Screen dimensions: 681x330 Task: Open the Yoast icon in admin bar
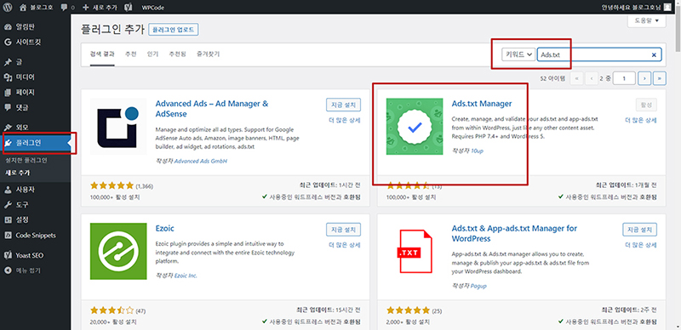click(x=129, y=8)
